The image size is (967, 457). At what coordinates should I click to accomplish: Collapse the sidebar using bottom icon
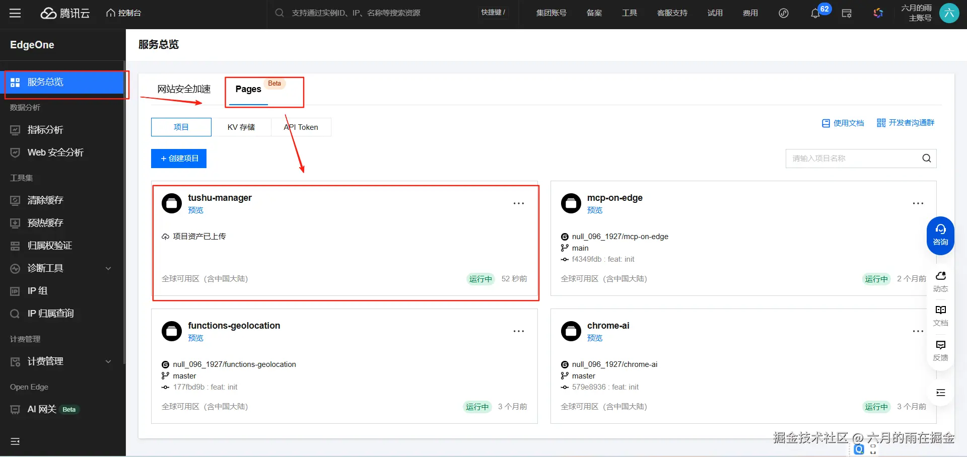15,441
